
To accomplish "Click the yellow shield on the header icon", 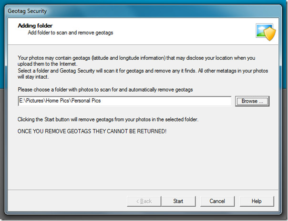I will [x=270, y=34].
